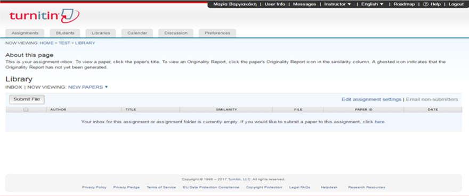Open Messages in the top bar
The height and width of the screenshot is (196, 469).
point(304,4)
